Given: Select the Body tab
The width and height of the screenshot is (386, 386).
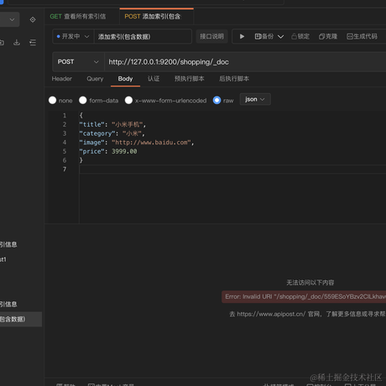Looking at the screenshot, I should tap(125, 79).
